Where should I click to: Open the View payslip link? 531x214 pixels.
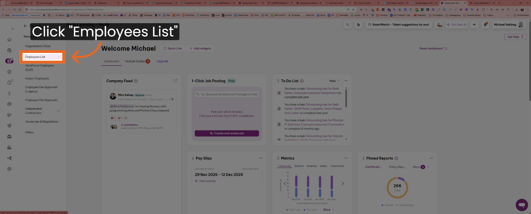205,181
